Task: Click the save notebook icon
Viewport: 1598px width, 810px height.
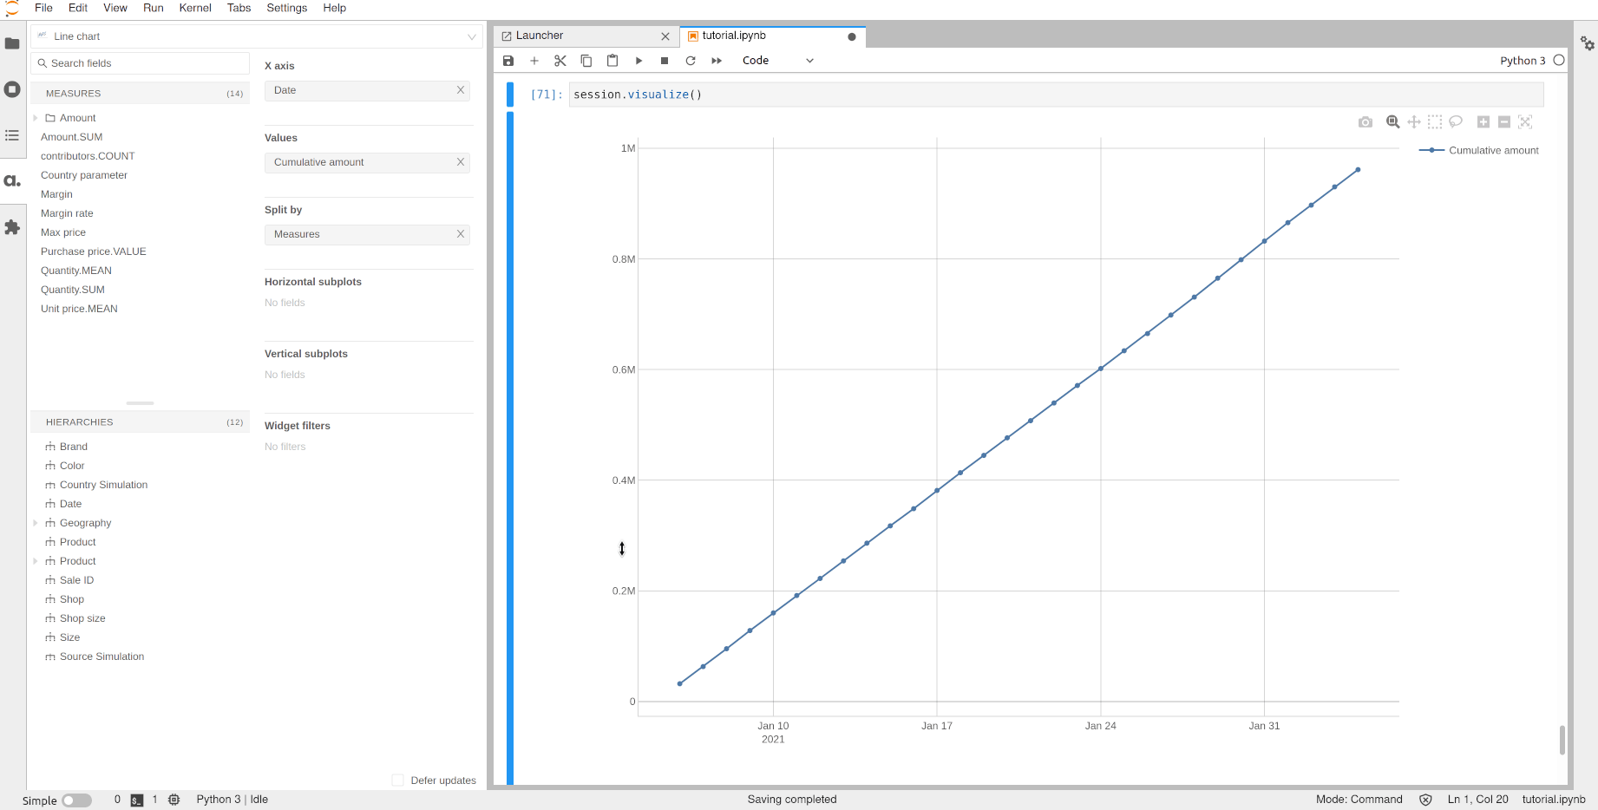Action: (x=508, y=61)
